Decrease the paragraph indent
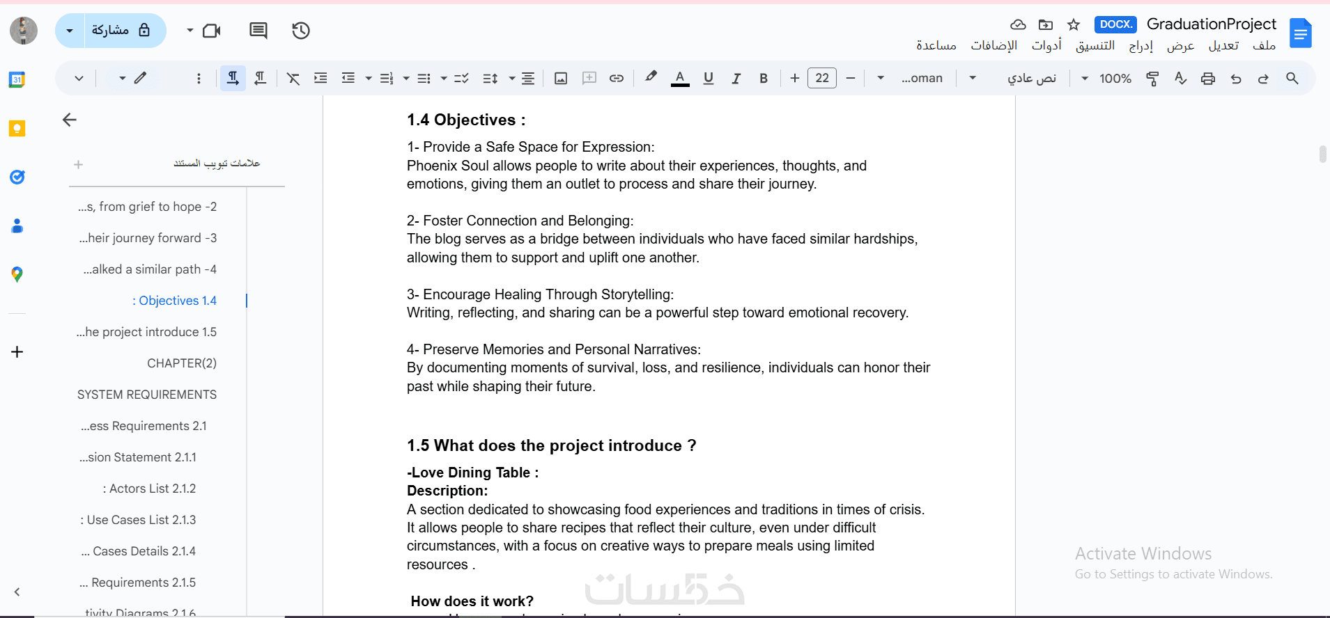Image resolution: width=1330 pixels, height=618 pixels. (x=348, y=78)
